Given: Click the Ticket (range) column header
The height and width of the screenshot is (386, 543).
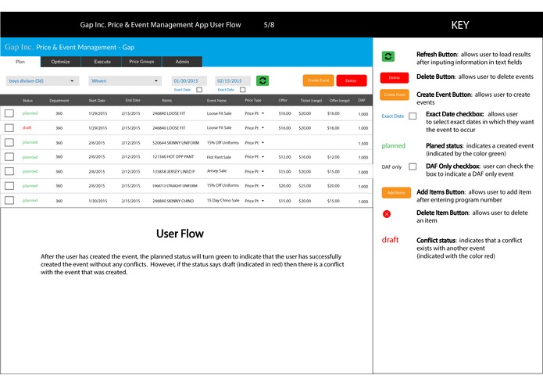Looking at the screenshot, I should tap(311, 100).
